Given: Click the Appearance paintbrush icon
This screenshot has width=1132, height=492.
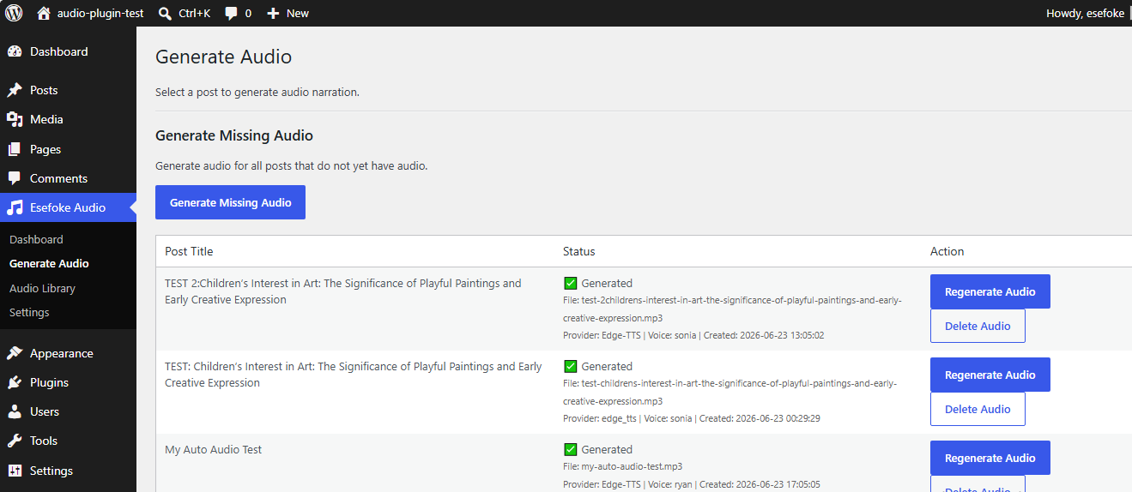Looking at the screenshot, I should [15, 353].
